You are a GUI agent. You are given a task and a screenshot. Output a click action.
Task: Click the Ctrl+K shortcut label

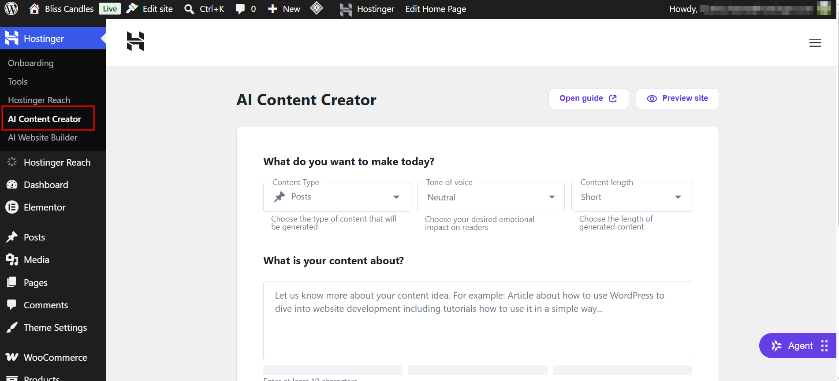(x=212, y=9)
